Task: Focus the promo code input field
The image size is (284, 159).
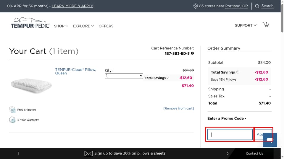Action: pos(230,134)
